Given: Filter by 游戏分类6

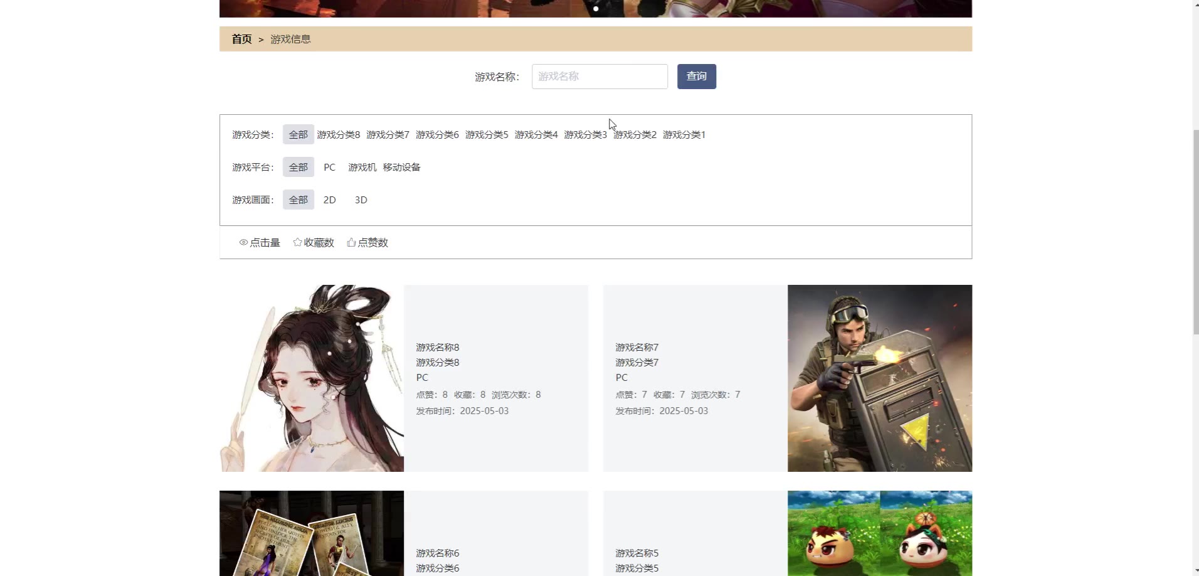Looking at the screenshot, I should coord(437,134).
